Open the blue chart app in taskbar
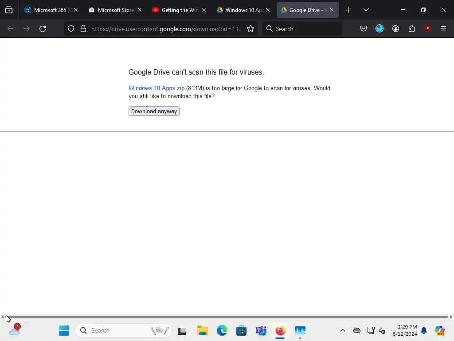Screen dimensions: 454x341 (x=300, y=330)
